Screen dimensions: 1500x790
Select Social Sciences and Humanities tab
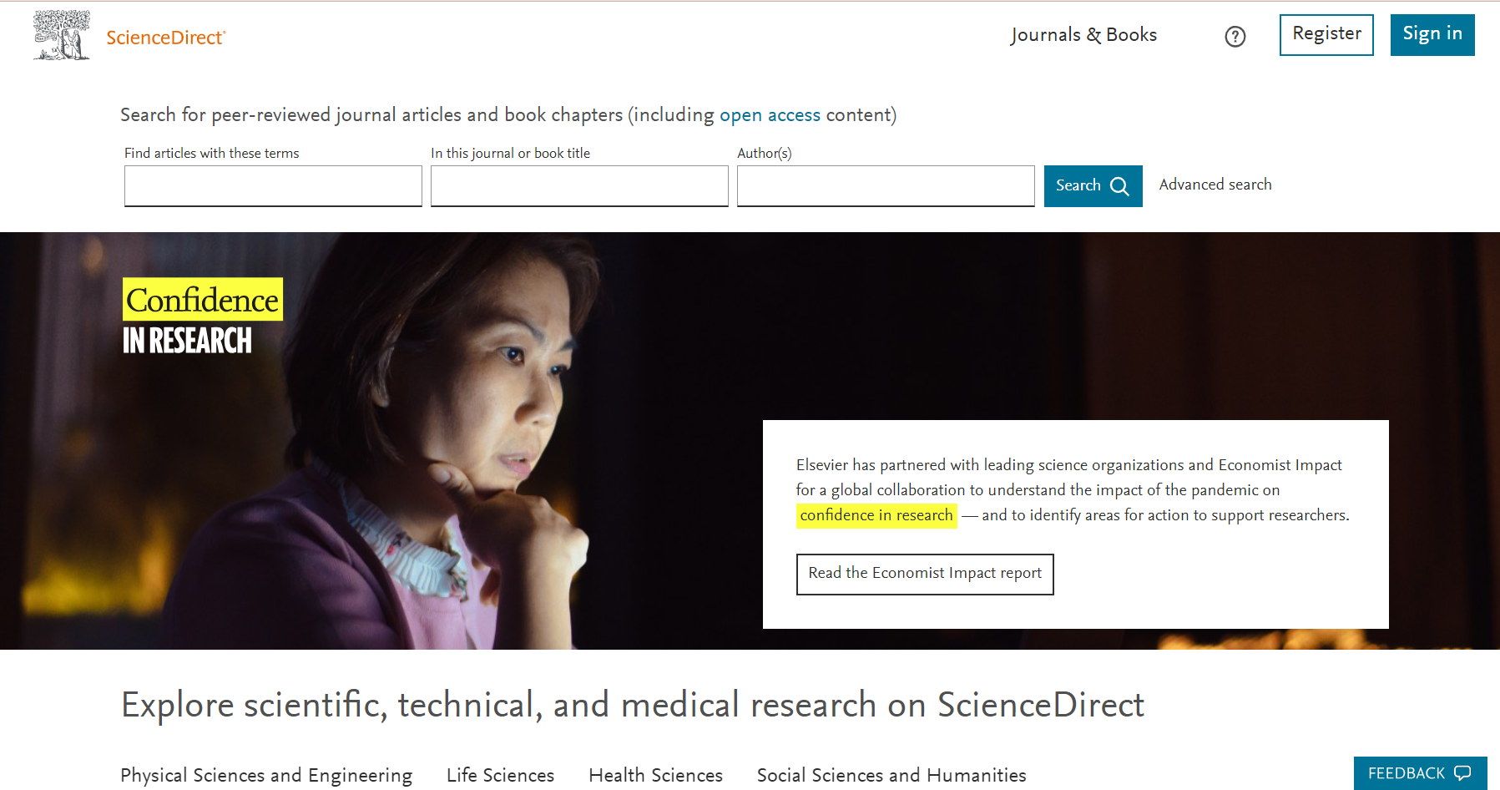point(891,775)
